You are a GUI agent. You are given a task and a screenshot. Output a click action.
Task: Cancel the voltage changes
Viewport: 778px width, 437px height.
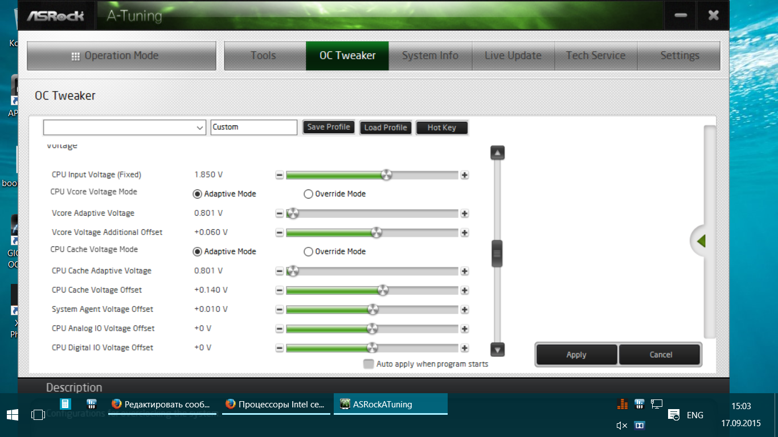661,354
